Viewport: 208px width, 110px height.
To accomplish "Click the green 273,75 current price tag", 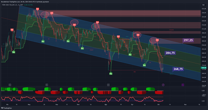I will point(203,68).
